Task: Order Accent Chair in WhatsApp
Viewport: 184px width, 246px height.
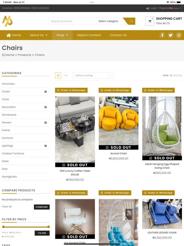Action: [x=115, y=90]
